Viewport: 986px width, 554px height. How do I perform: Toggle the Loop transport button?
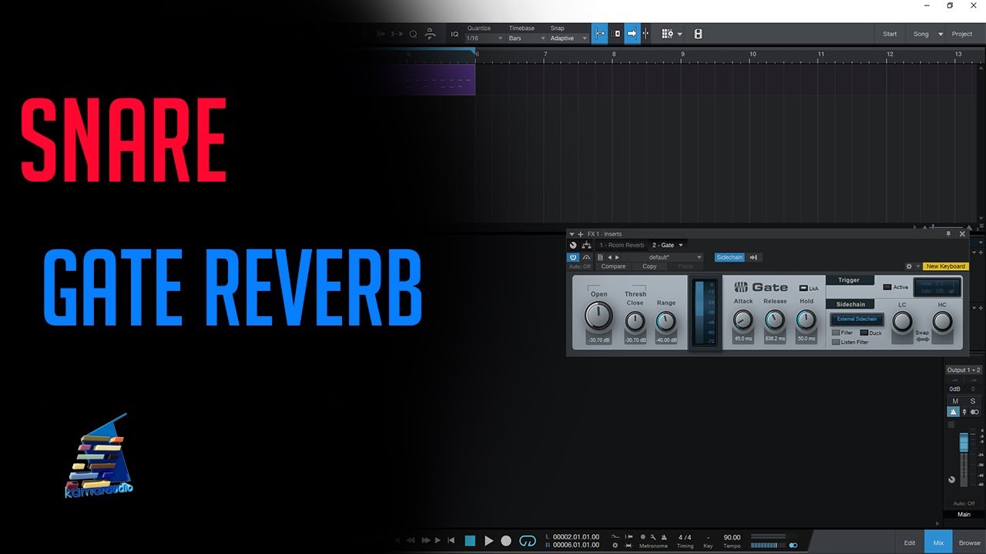528,541
